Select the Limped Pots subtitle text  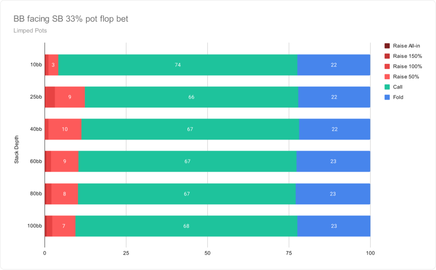point(30,31)
